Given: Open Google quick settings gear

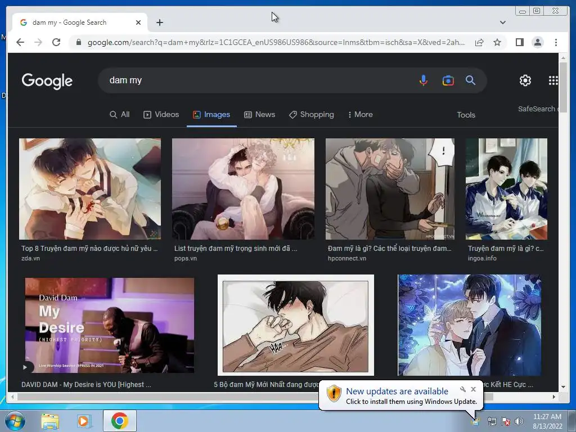Looking at the screenshot, I should [525, 80].
